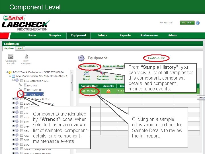Check the 12G Caterpillar 12G checkbox
This screenshot has width=205, height=154.
22,80
